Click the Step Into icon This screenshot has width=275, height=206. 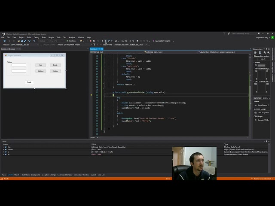[106, 41]
